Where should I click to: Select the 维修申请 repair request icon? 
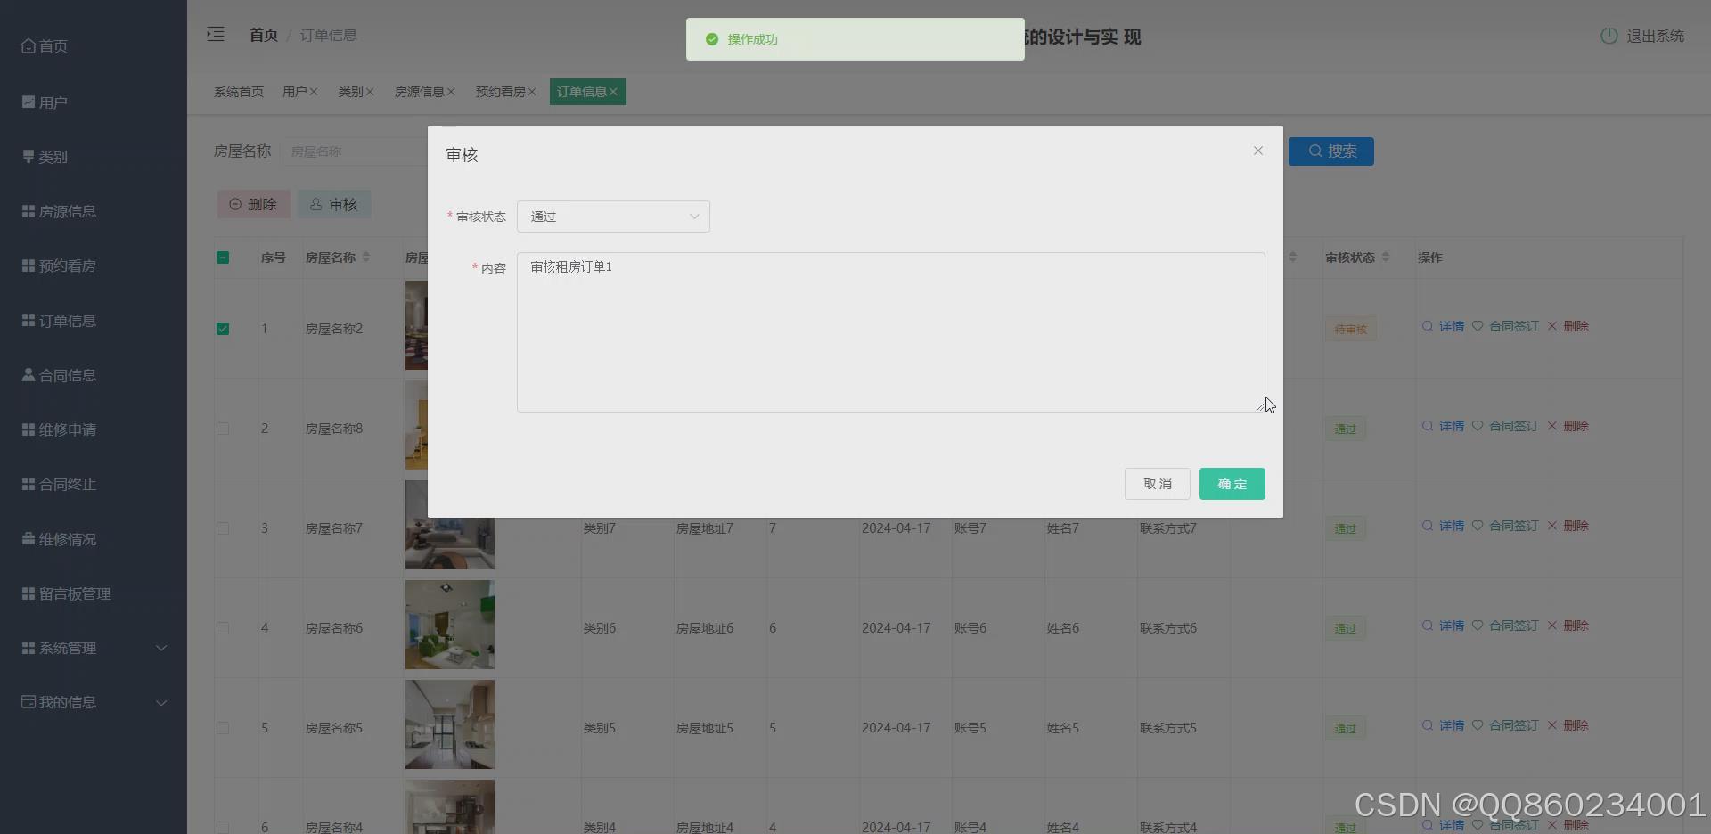pos(28,429)
